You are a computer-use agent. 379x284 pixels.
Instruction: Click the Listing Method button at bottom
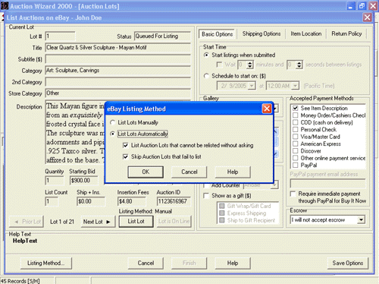45,263
